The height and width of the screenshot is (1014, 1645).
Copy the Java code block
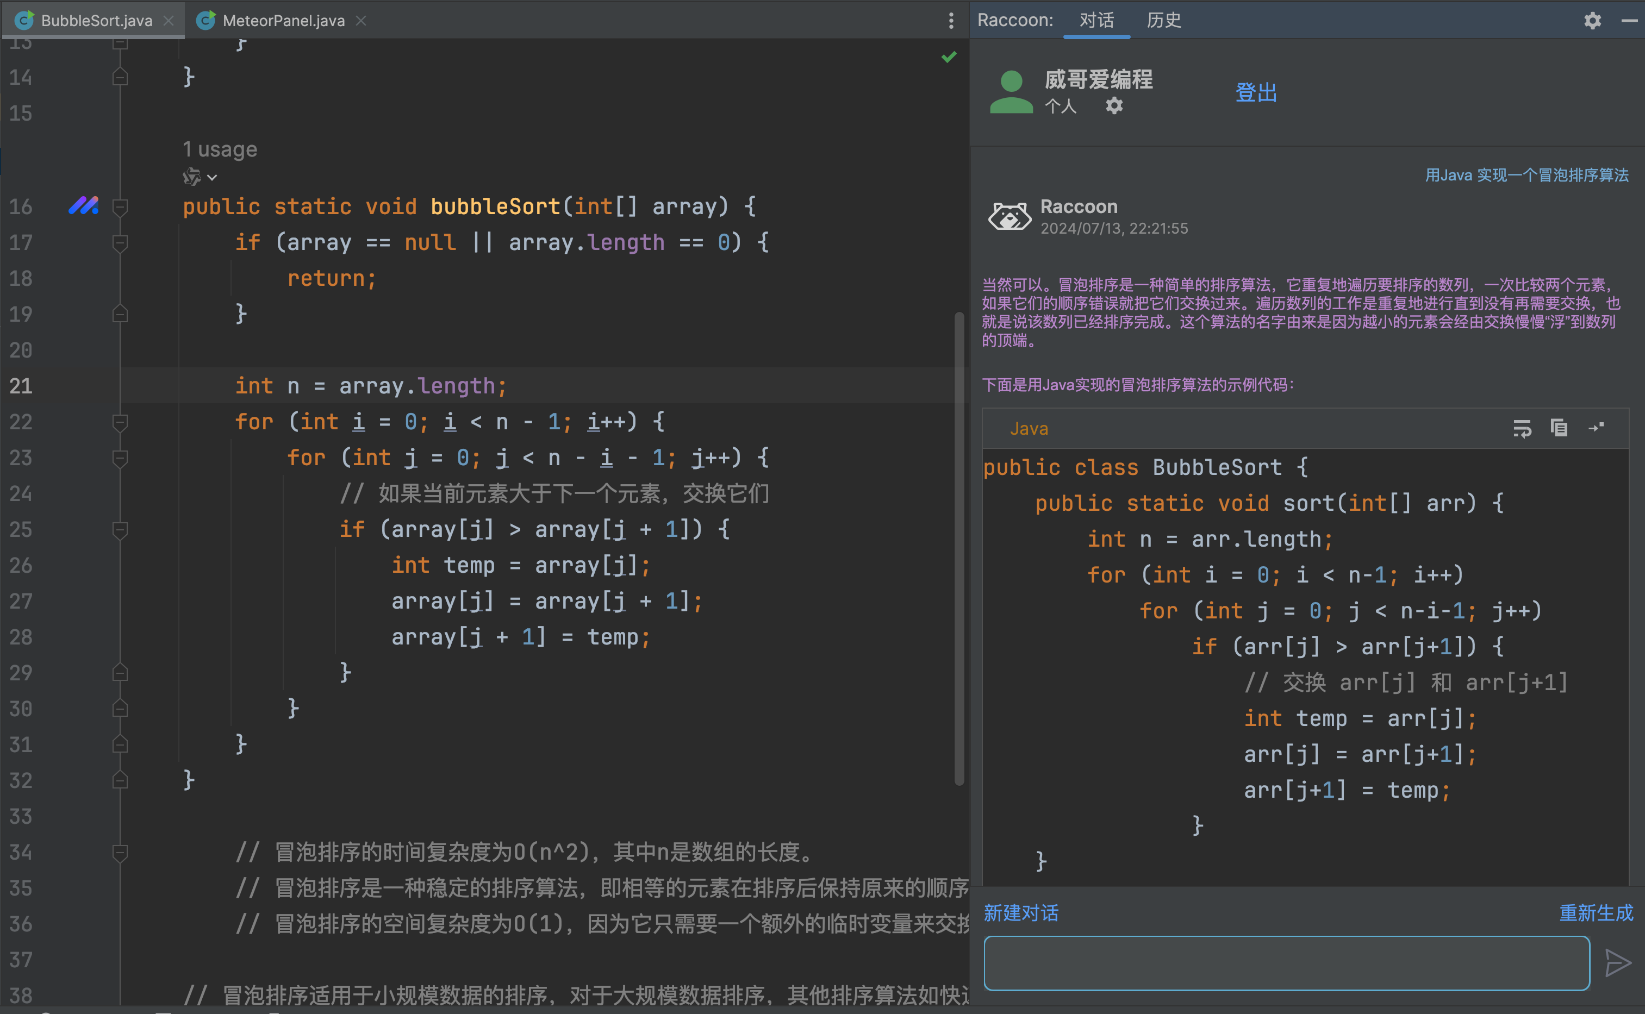1559,427
